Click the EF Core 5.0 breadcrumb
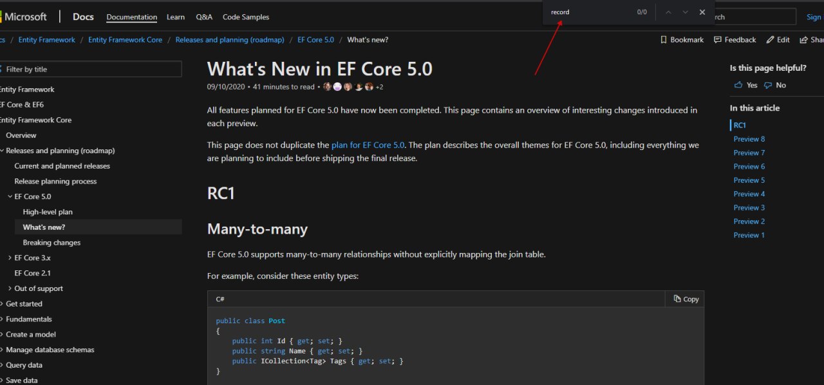Screen dimensions: 824x385 coord(315,40)
